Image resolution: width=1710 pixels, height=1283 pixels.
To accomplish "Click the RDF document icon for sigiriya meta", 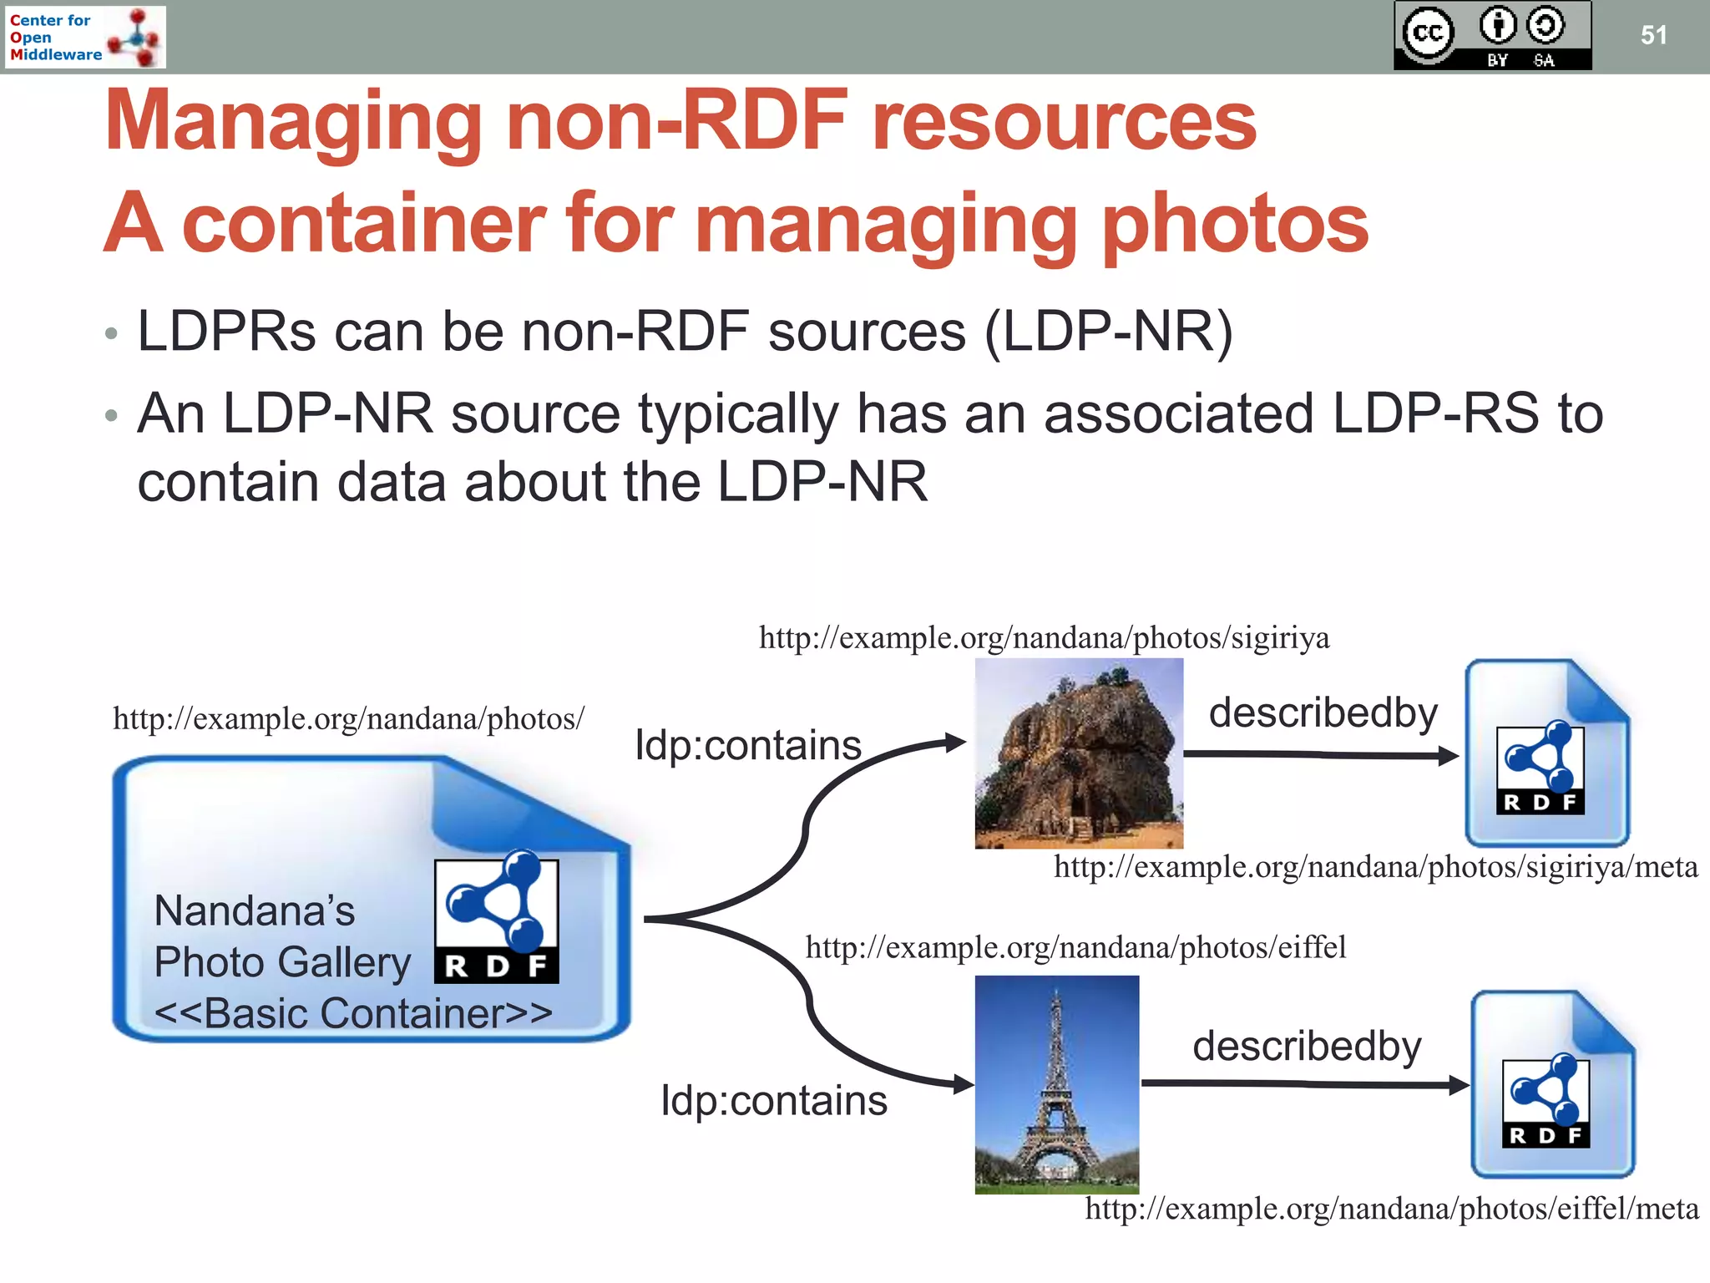I will (x=1547, y=753).
